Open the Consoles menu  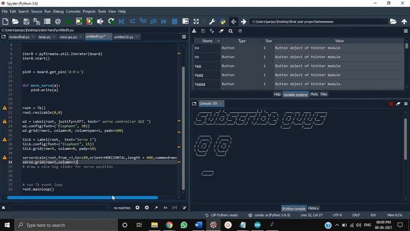tap(73, 12)
